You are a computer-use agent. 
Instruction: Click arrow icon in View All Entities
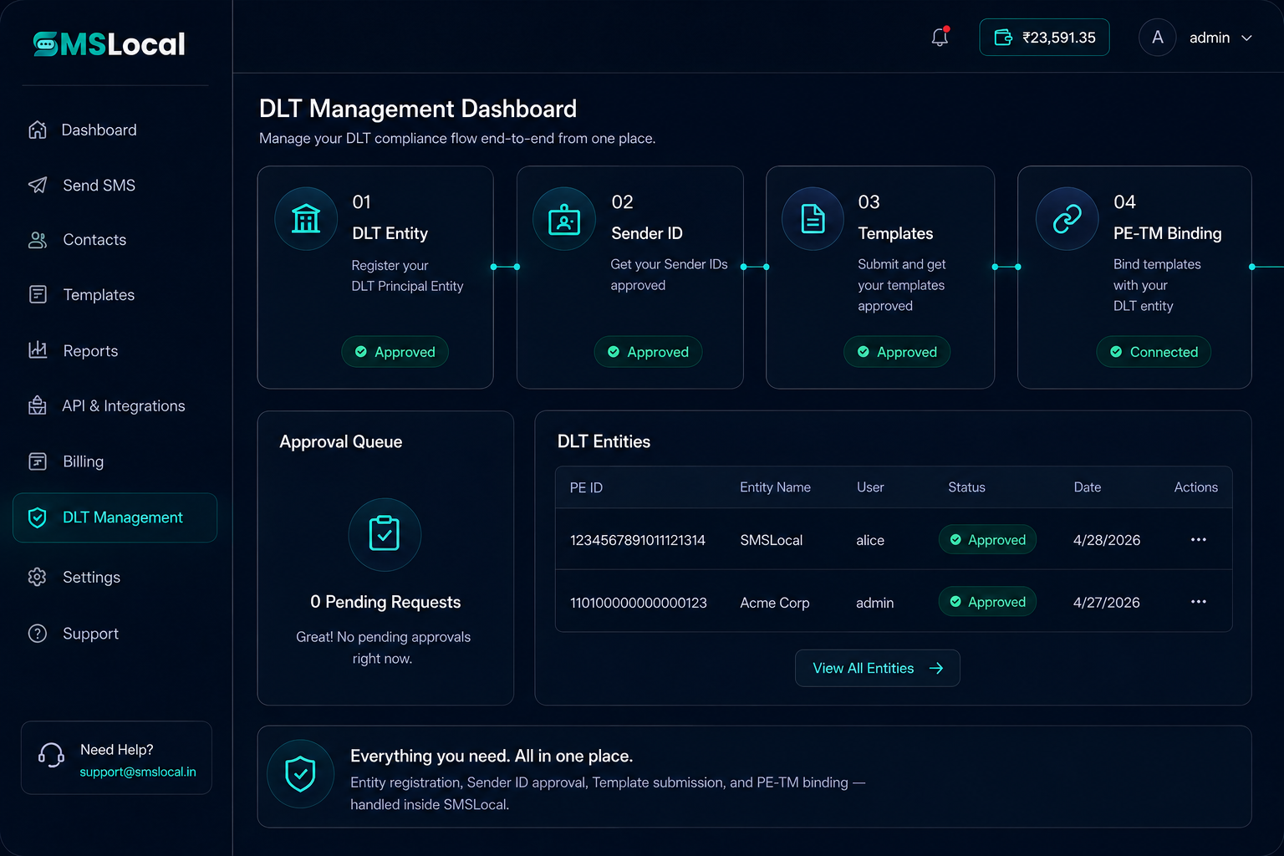(936, 668)
